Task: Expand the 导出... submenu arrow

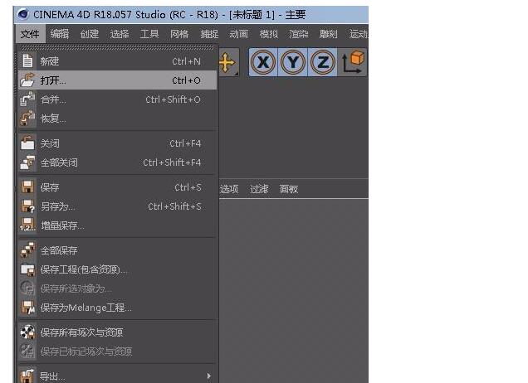Action: click(x=209, y=376)
